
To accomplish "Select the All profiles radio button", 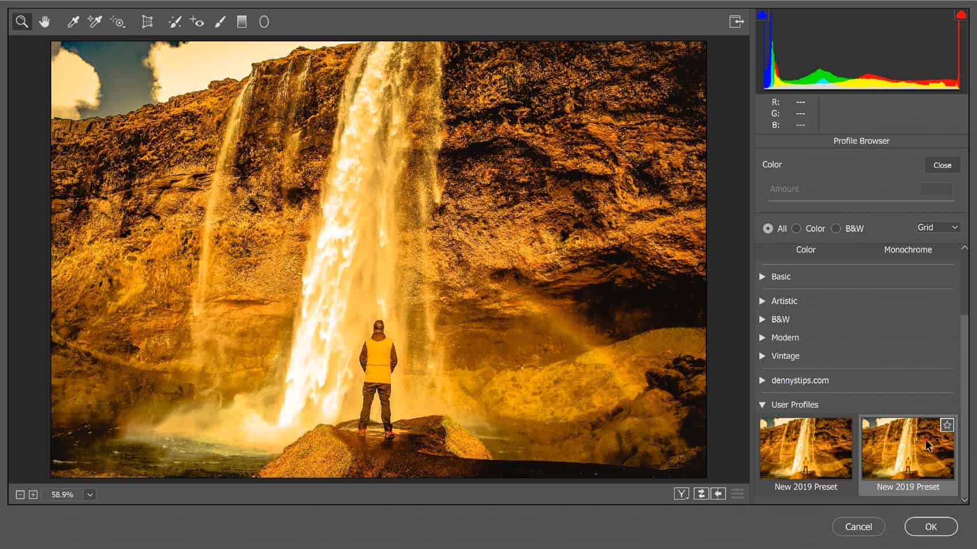I will click(x=768, y=228).
